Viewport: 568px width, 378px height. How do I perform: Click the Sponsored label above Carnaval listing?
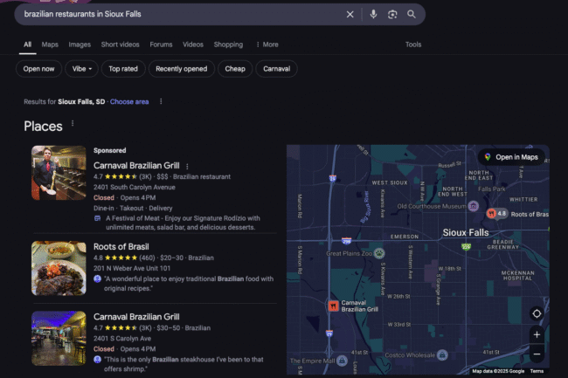pyautogui.click(x=110, y=150)
